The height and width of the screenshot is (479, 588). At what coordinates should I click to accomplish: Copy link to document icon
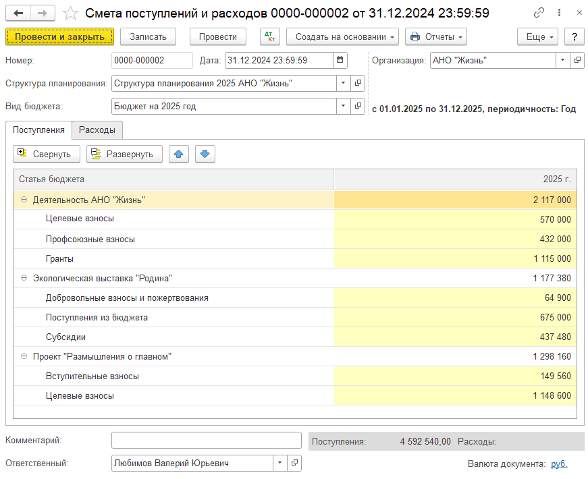point(539,13)
